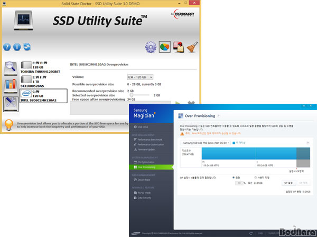Open the Samsung SSD 840 PRO Series dropdown

point(205,143)
